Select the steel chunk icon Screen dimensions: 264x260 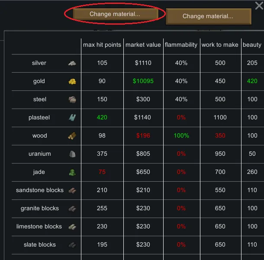[72, 100]
